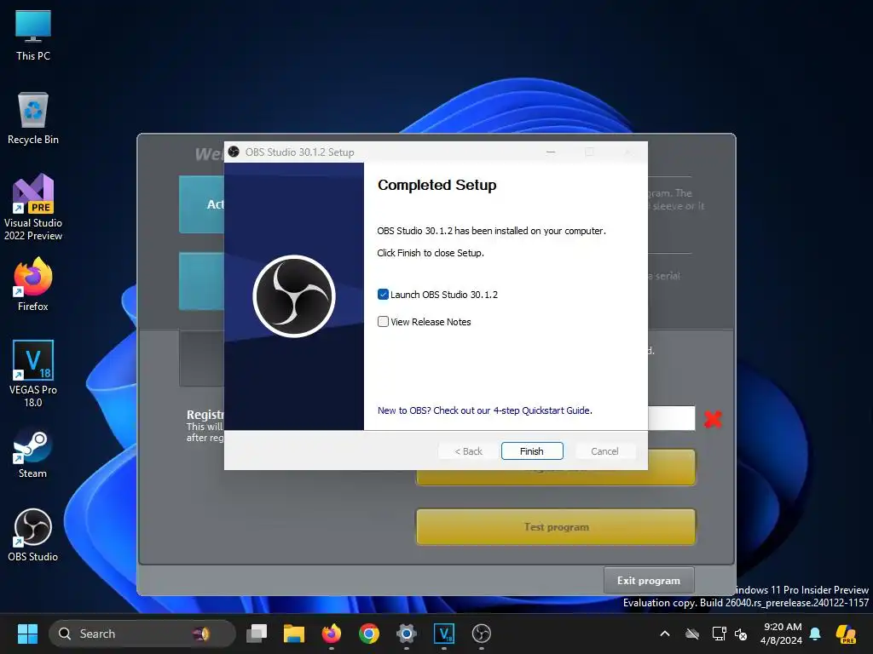The image size is (873, 654).
Task: Click the muted volume tray icon
Action: [x=741, y=634]
